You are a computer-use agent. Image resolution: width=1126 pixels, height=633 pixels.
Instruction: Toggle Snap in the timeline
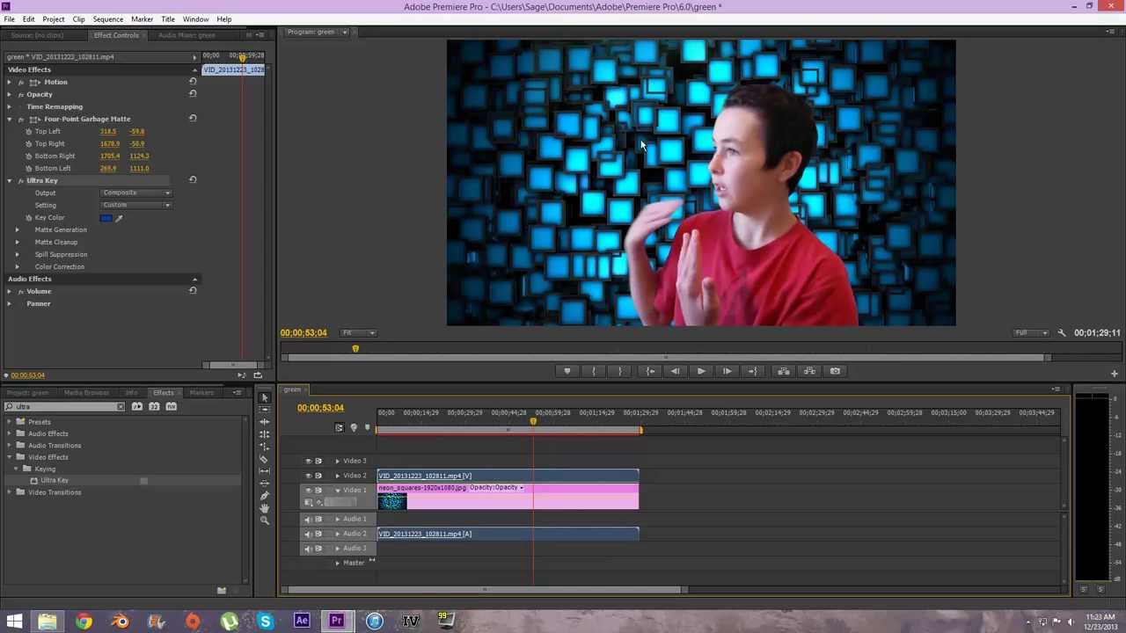(339, 428)
